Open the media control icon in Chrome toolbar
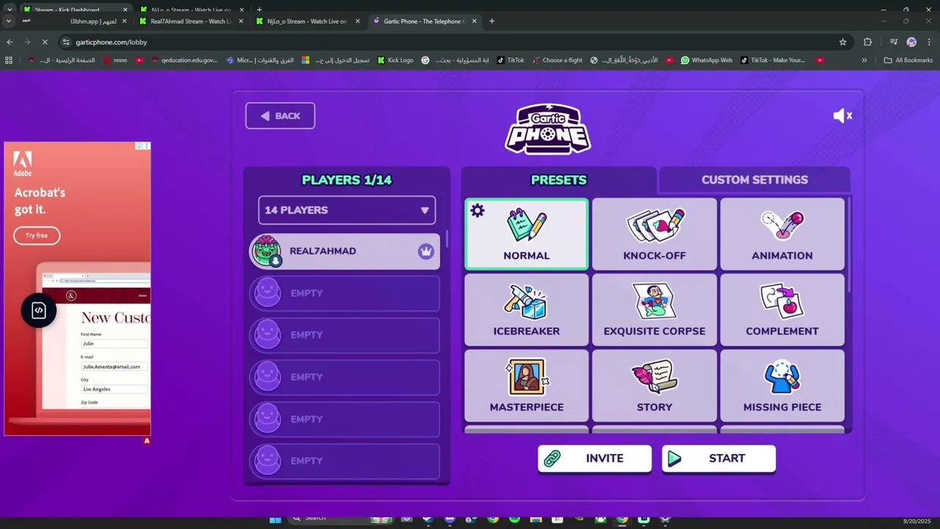Screen dimensions: 940x529 tap(894, 42)
